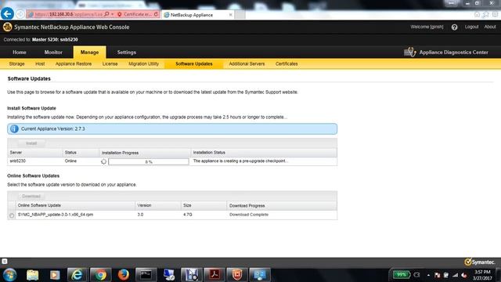
Task: Show hidden system tray icons arrow
Action: pos(428,275)
